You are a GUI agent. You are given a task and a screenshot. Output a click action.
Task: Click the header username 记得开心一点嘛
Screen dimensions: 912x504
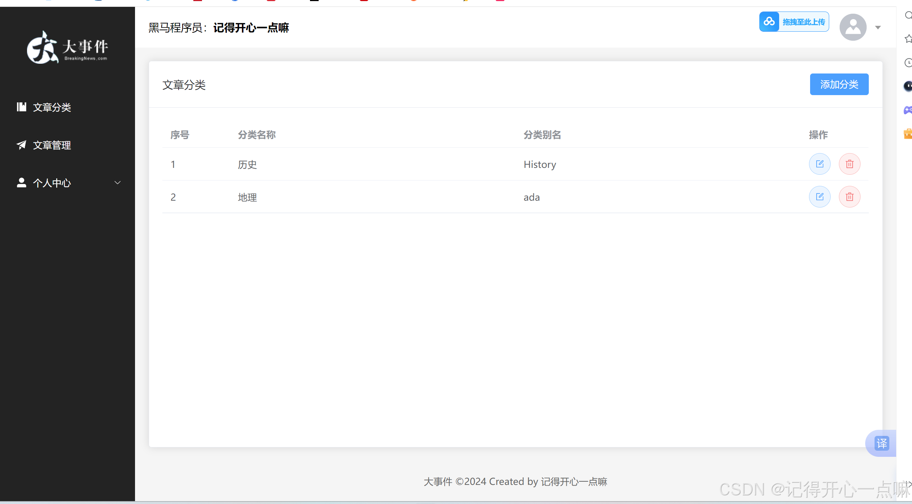pyautogui.click(x=251, y=27)
